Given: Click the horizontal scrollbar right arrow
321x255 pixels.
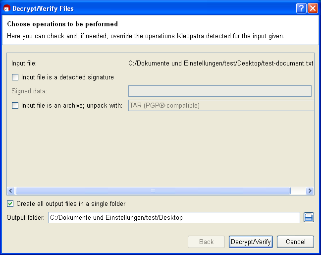Looking at the screenshot, I should tap(310, 191).
